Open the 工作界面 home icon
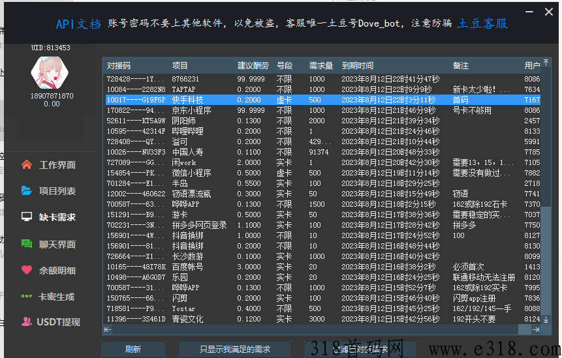The image size is (562, 358). [27, 165]
